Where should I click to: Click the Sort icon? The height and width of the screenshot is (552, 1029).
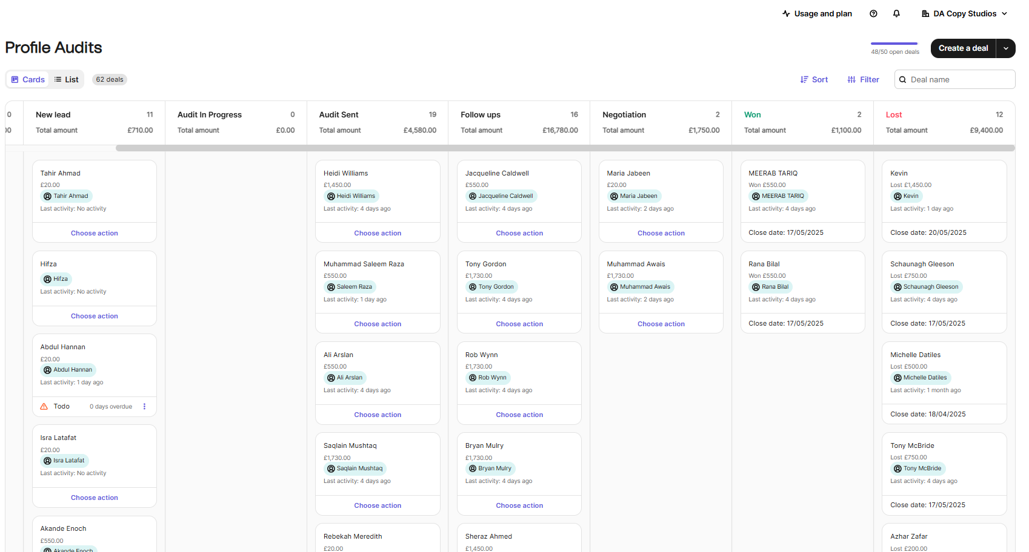click(804, 80)
